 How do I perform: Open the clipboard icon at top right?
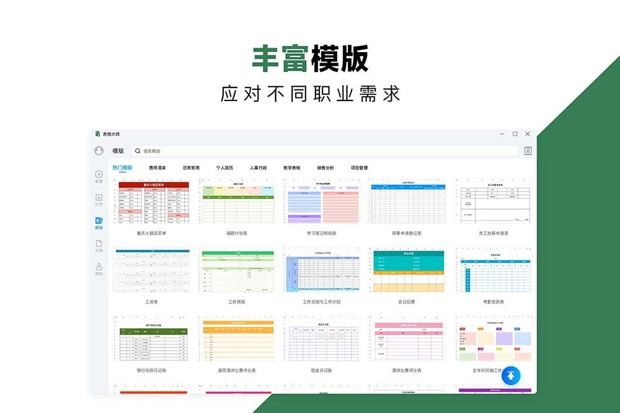[526, 150]
